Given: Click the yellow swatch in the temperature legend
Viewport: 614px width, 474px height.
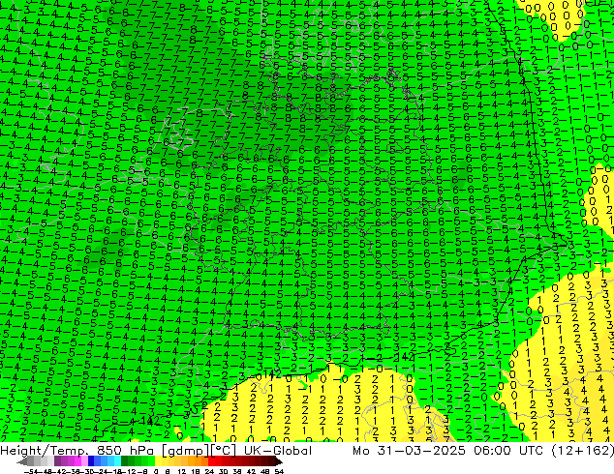Looking at the screenshot, I should 158,461.
